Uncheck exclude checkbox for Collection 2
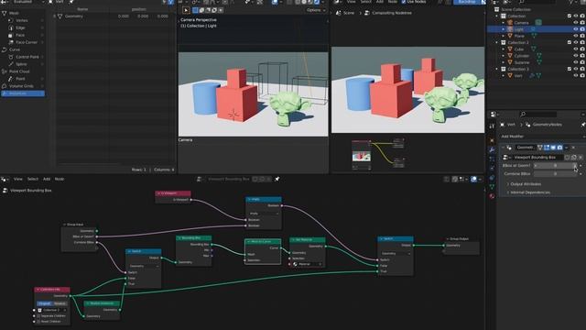Screen dimensions: 586x330 (x=570, y=43)
